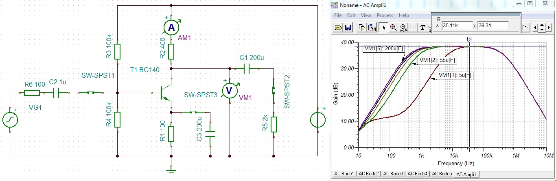Image resolution: width=556 pixels, height=181 pixels.
Task: Click the VM1 label under voltmeter
Action: [246, 97]
